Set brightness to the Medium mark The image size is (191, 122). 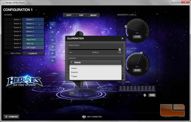(95, 49)
